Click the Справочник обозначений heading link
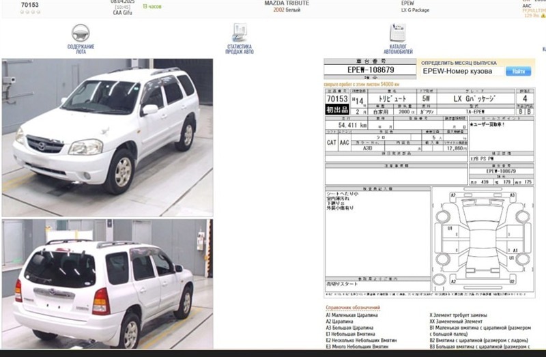 click(353, 308)
